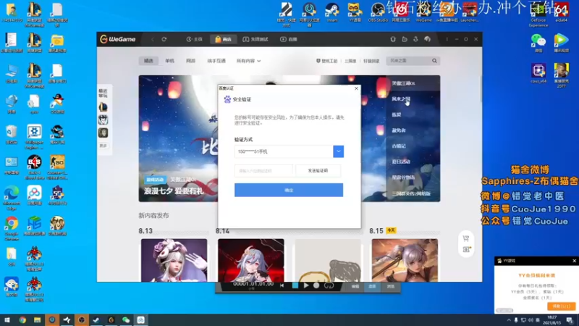The width and height of the screenshot is (579, 326).
Task: Expand the 所有内容 dropdown
Action: (x=248, y=61)
